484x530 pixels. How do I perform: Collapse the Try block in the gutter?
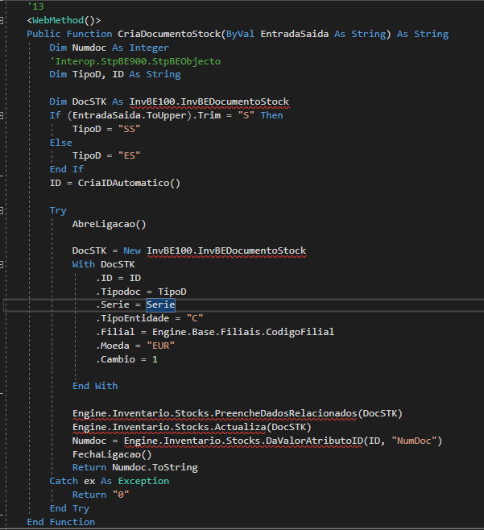tap(3, 210)
